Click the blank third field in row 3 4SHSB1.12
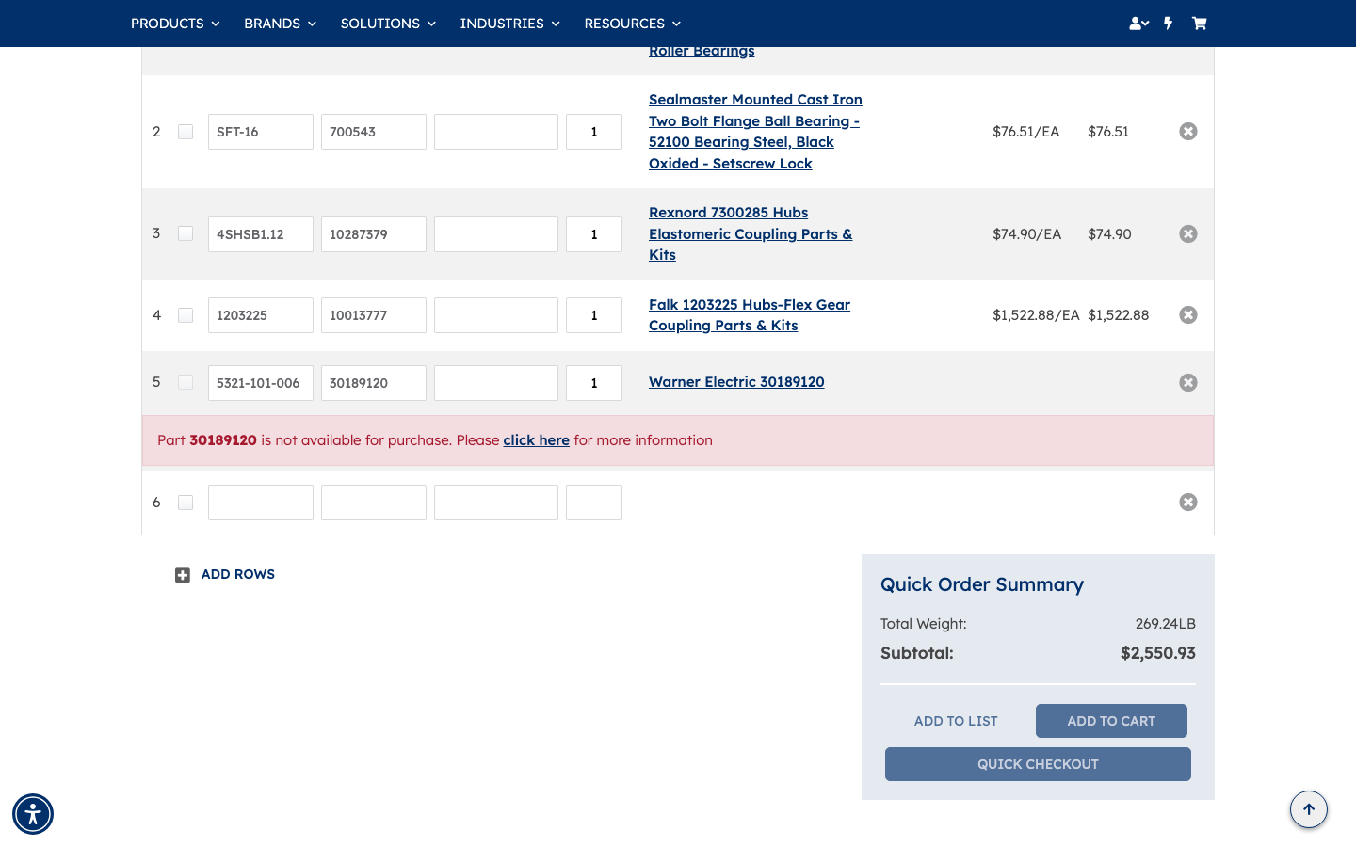1356x847 pixels. pyautogui.click(x=496, y=234)
